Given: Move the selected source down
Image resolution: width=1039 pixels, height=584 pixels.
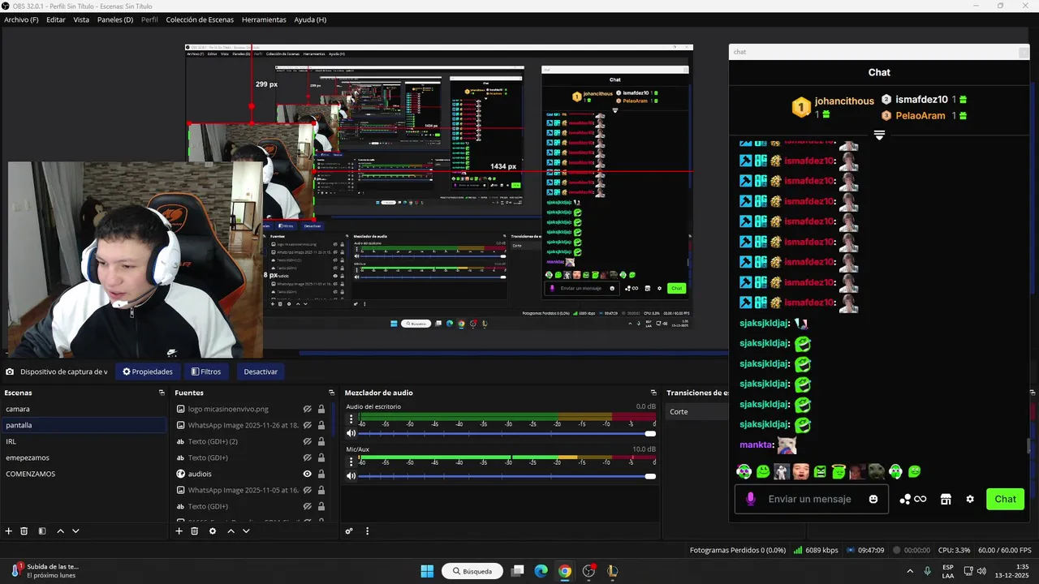Looking at the screenshot, I should tap(246, 531).
